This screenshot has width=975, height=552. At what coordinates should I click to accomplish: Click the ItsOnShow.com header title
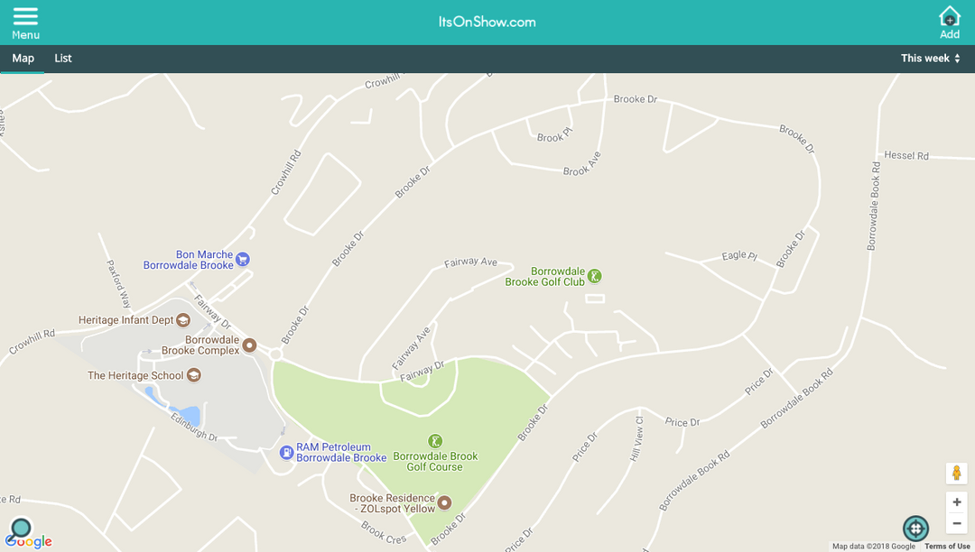[487, 23]
